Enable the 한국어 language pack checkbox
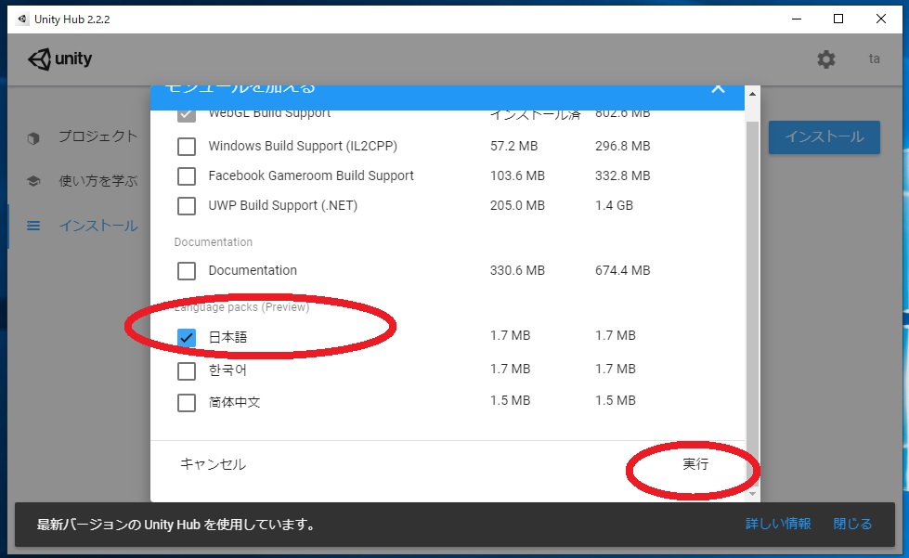 (186, 370)
